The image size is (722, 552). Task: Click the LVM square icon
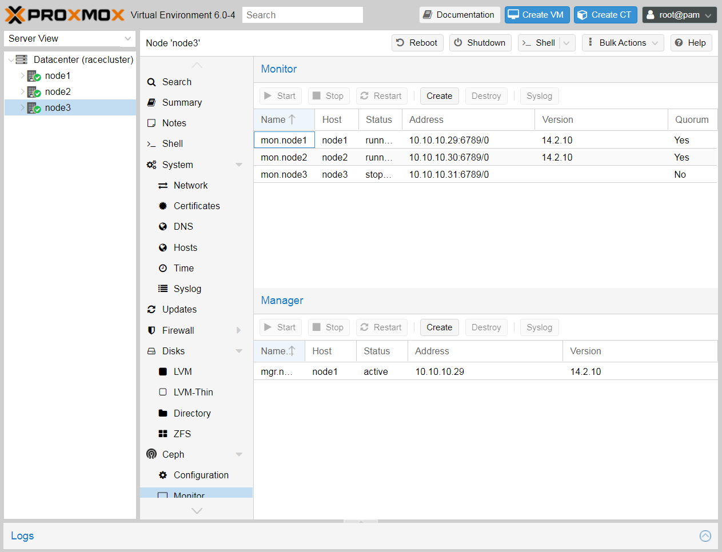tap(163, 372)
